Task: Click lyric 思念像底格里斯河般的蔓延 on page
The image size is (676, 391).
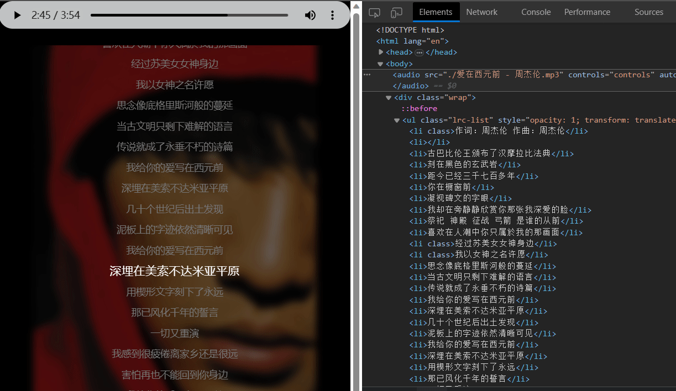Action: [175, 105]
